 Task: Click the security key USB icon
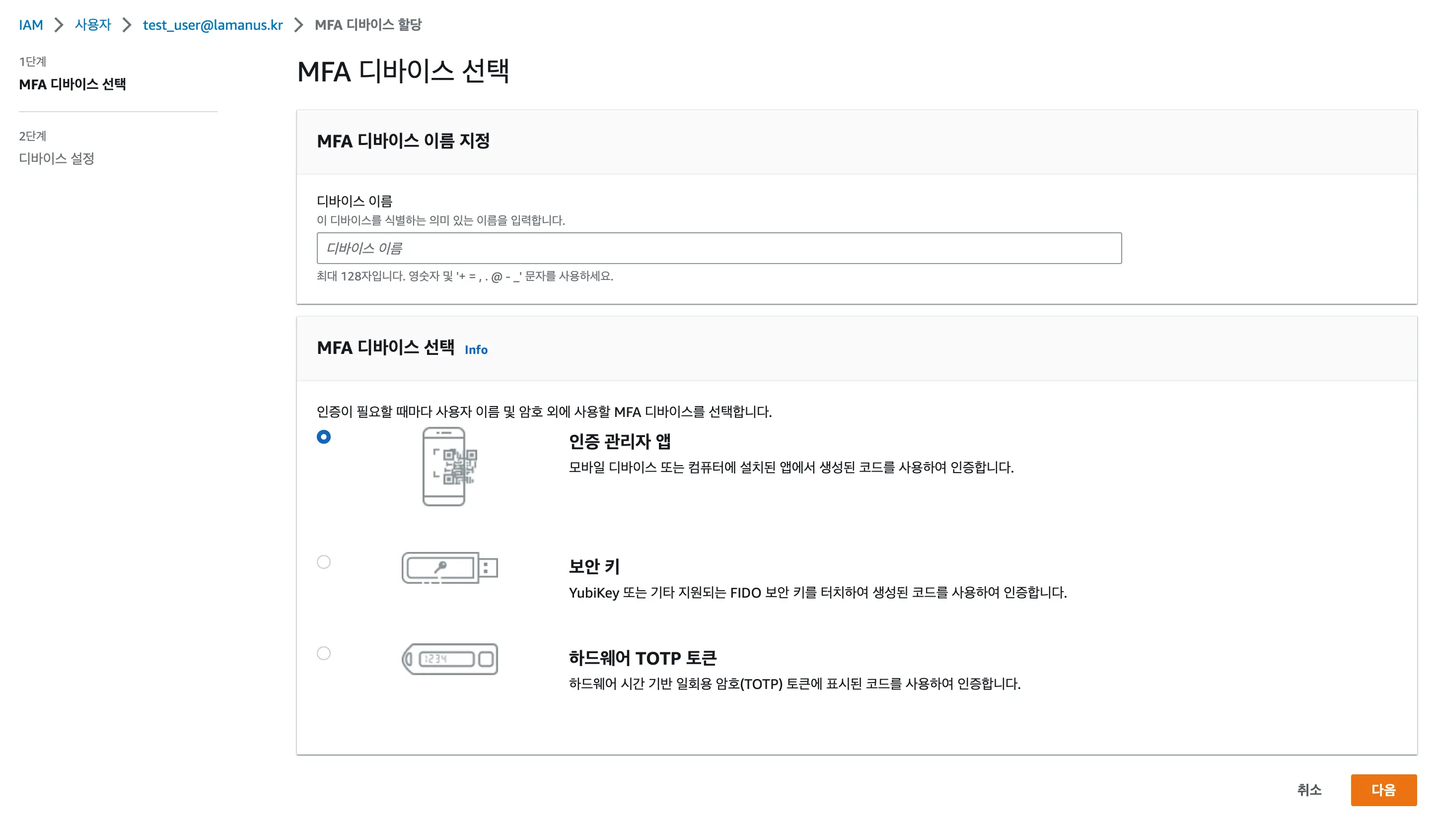pyautogui.click(x=449, y=567)
